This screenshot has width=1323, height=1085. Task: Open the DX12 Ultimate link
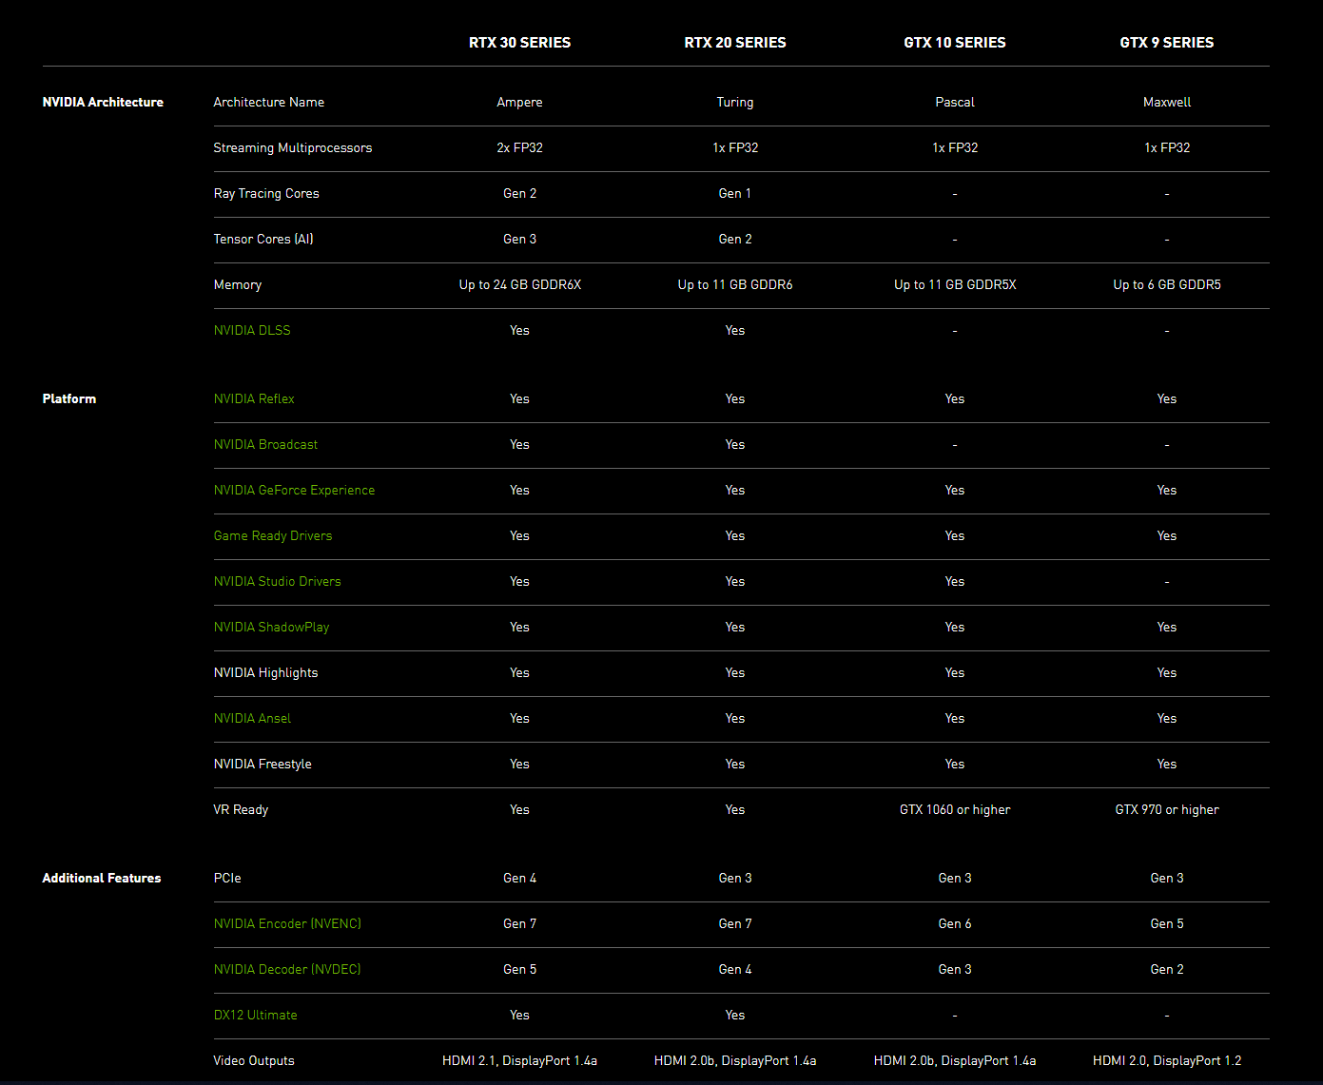(255, 1015)
